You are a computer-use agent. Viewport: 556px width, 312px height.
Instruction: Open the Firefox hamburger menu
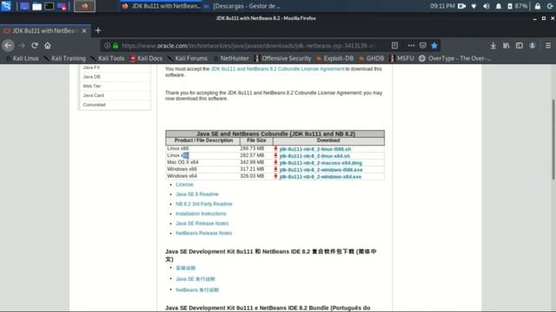(x=548, y=46)
